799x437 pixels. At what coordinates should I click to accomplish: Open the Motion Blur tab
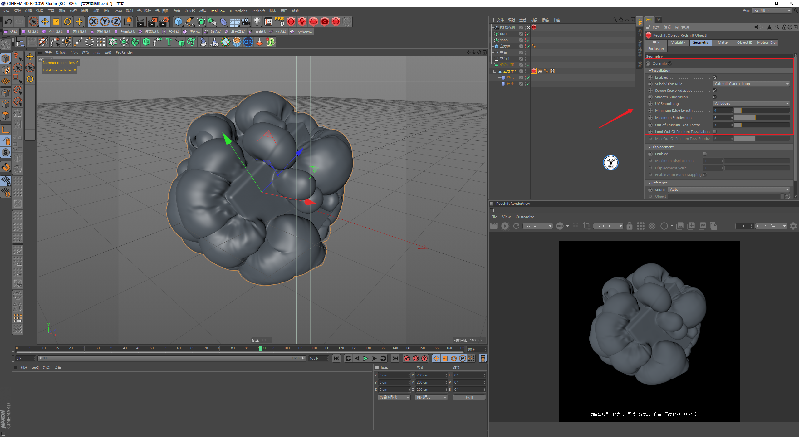click(x=767, y=42)
